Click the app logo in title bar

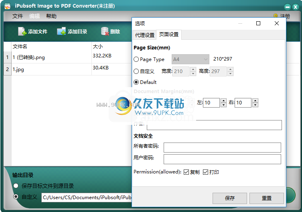[8, 6]
